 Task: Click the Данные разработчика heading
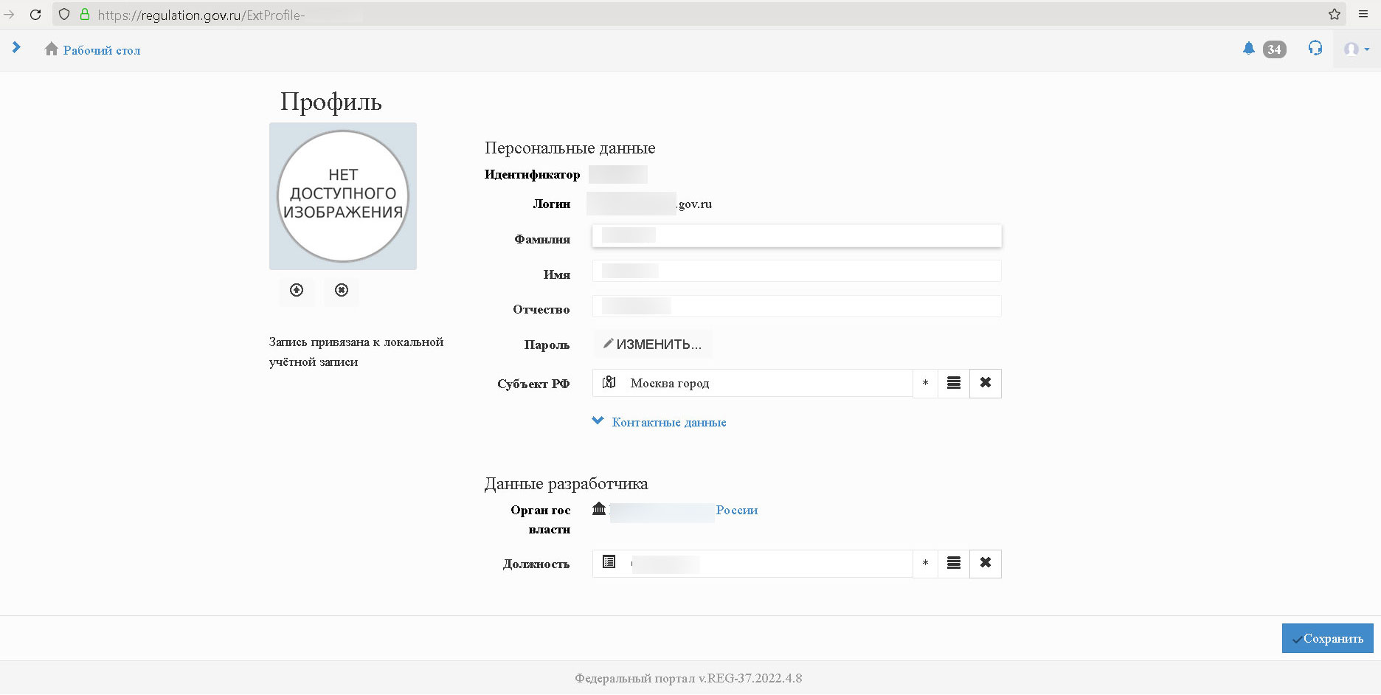tap(566, 484)
